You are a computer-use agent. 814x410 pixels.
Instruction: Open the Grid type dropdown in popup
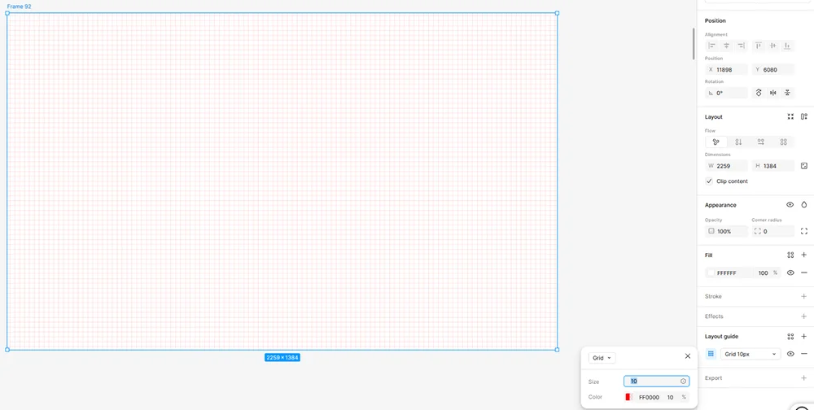(602, 358)
